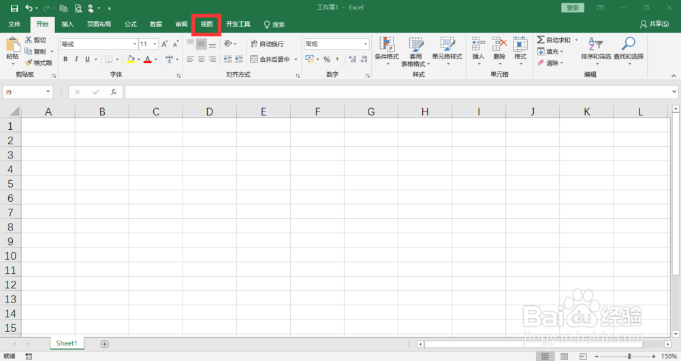681x361 pixels.
Task: Add a new sheet
Action: point(104,344)
